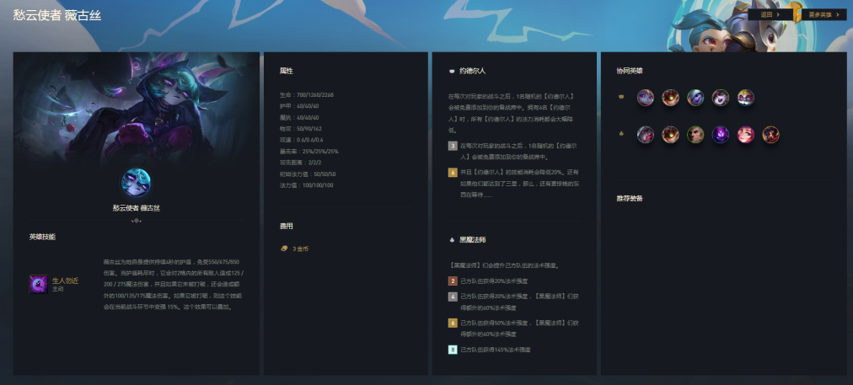This screenshot has width=853, height=385.
Task: Choose third hero icon in Yordle synergy row
Action: tap(695, 98)
